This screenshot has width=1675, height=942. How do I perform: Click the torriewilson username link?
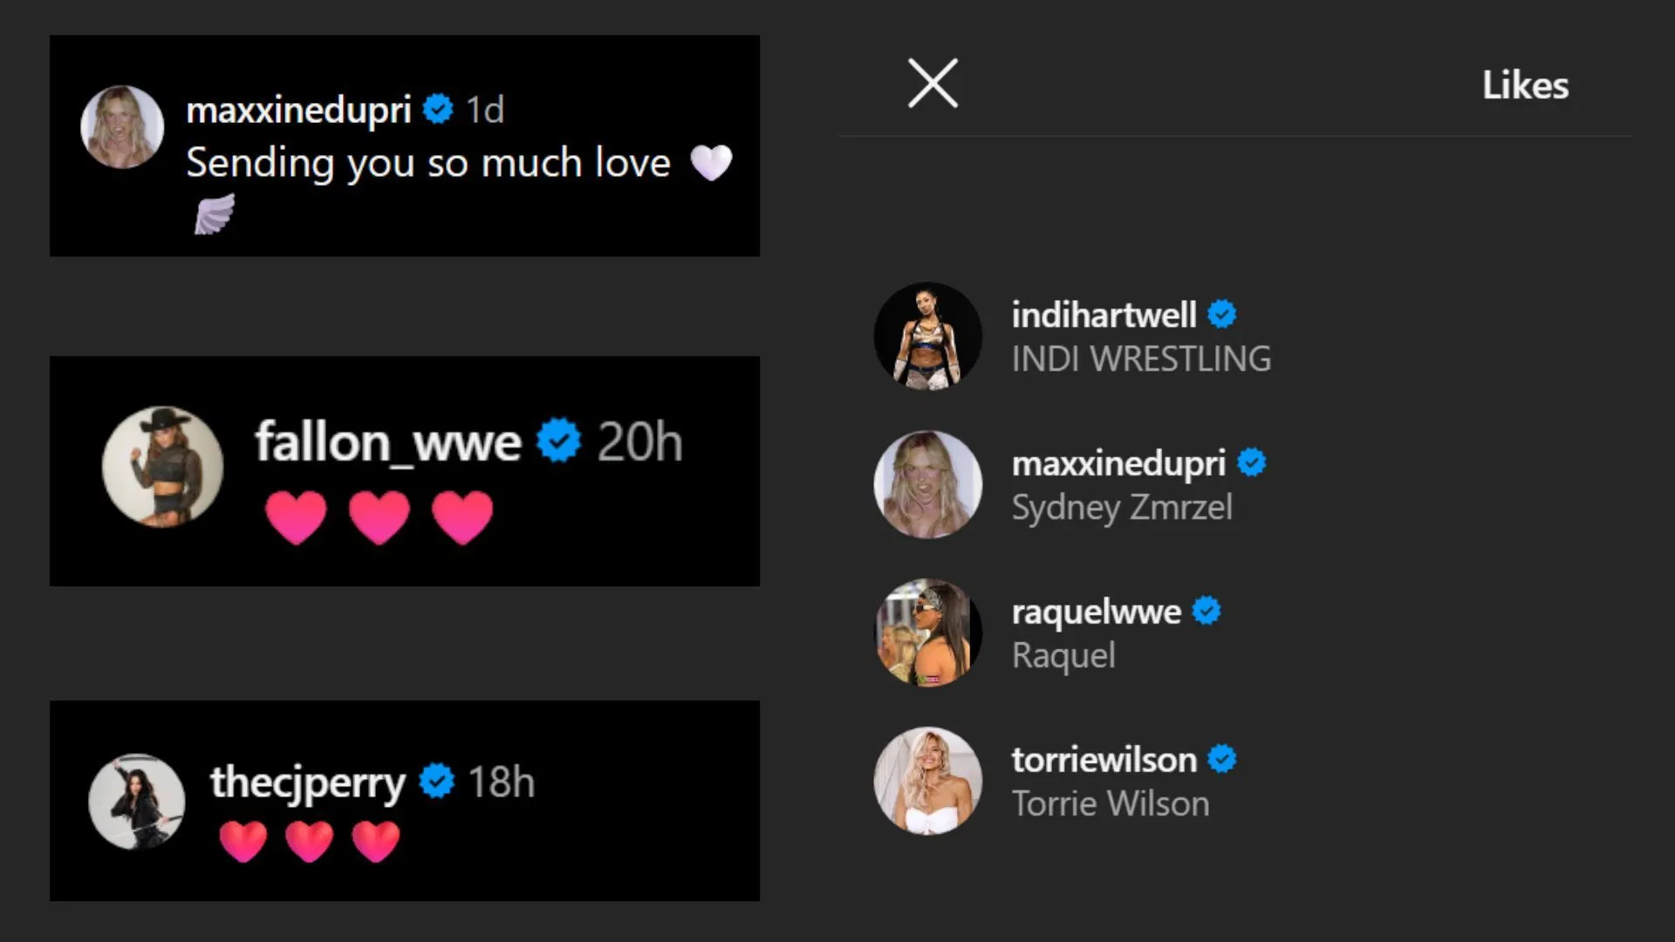click(1104, 760)
